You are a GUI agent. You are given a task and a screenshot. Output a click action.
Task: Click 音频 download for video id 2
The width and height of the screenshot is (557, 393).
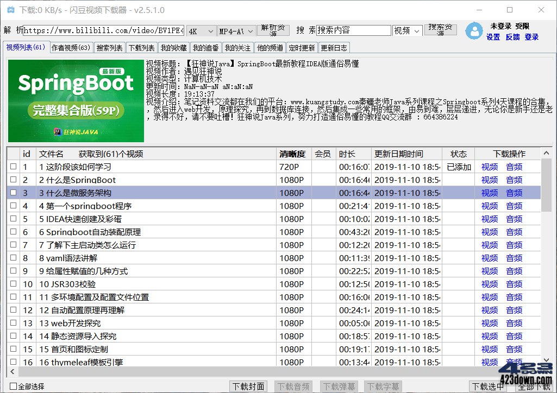(514, 180)
